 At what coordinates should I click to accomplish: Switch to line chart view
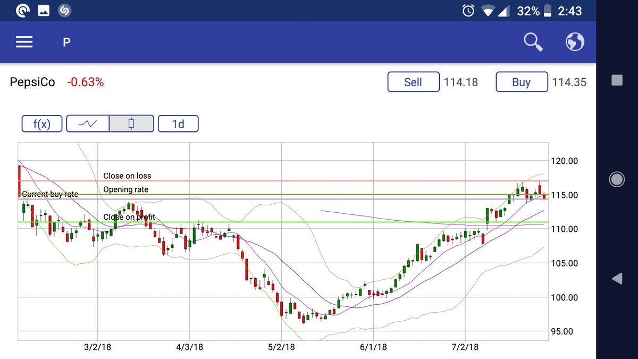tap(88, 124)
